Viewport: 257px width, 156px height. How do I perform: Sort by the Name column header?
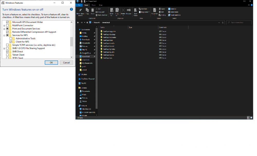pyautogui.click(x=114, y=27)
